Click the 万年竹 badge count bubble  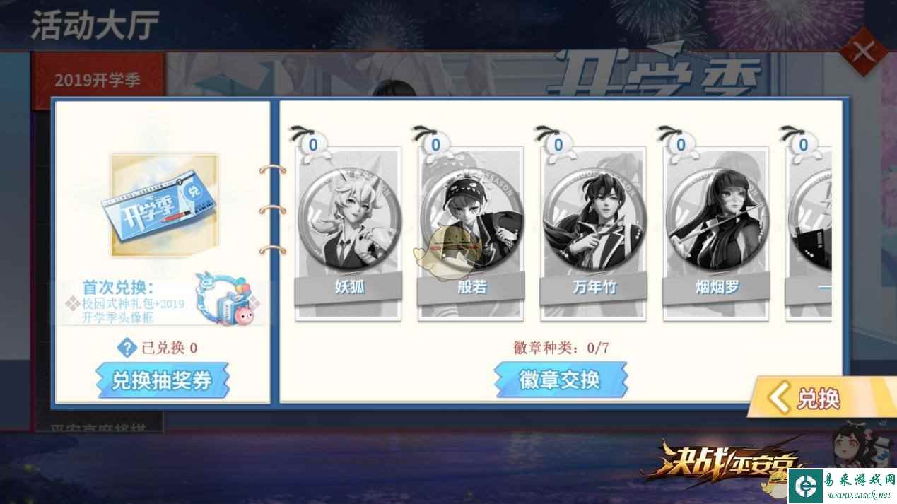(558, 144)
